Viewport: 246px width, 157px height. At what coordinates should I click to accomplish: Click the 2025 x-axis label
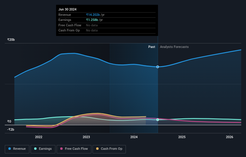click(182, 137)
